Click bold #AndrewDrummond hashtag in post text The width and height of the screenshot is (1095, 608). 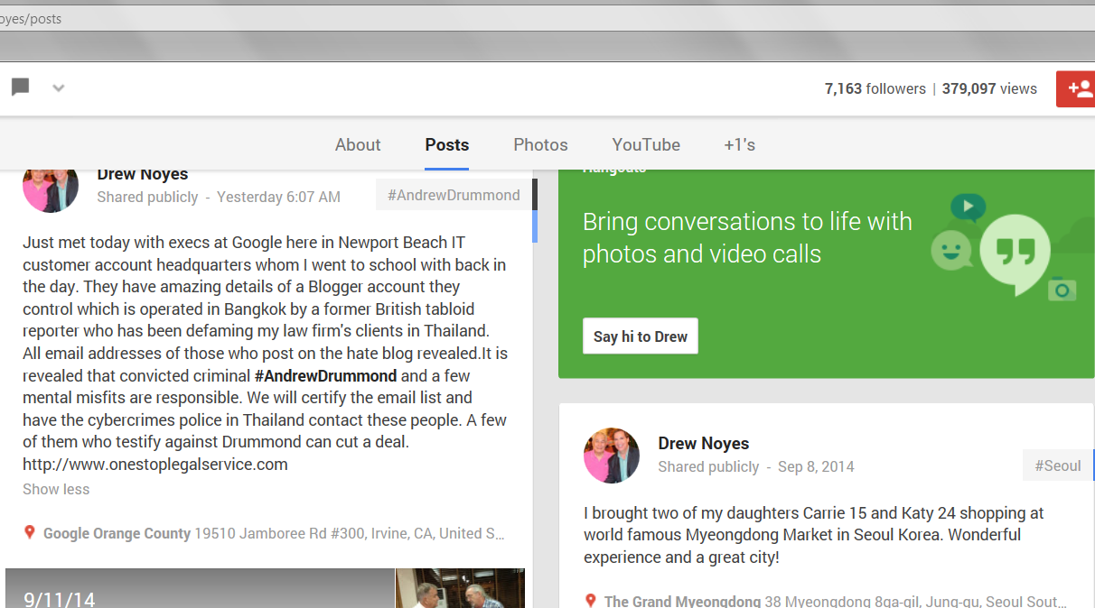(x=325, y=375)
